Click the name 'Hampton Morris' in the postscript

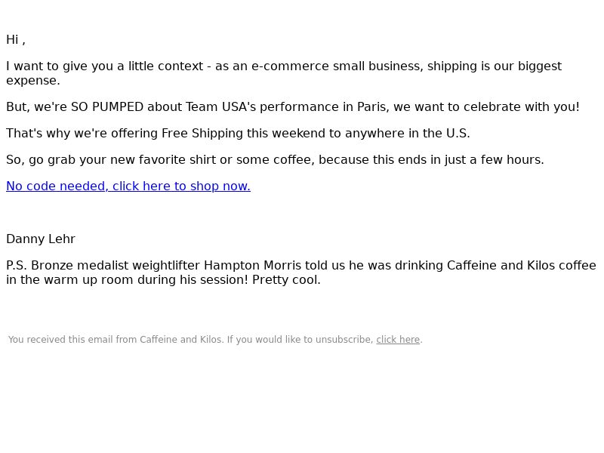[252, 266]
